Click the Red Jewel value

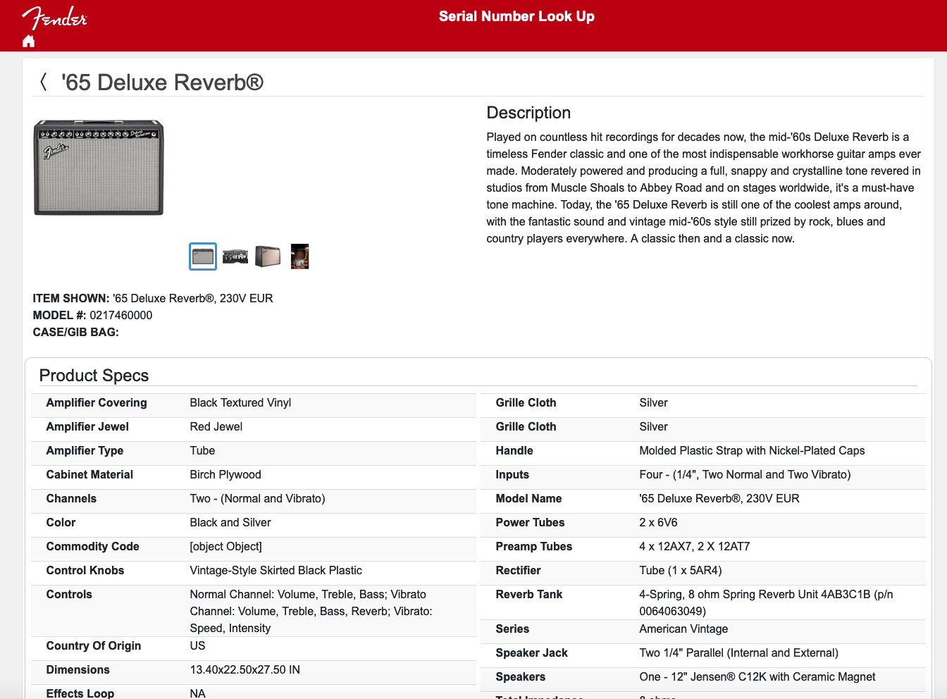pyautogui.click(x=216, y=426)
